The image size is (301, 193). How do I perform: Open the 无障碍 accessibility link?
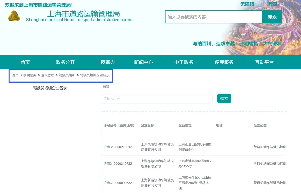click(247, 4)
